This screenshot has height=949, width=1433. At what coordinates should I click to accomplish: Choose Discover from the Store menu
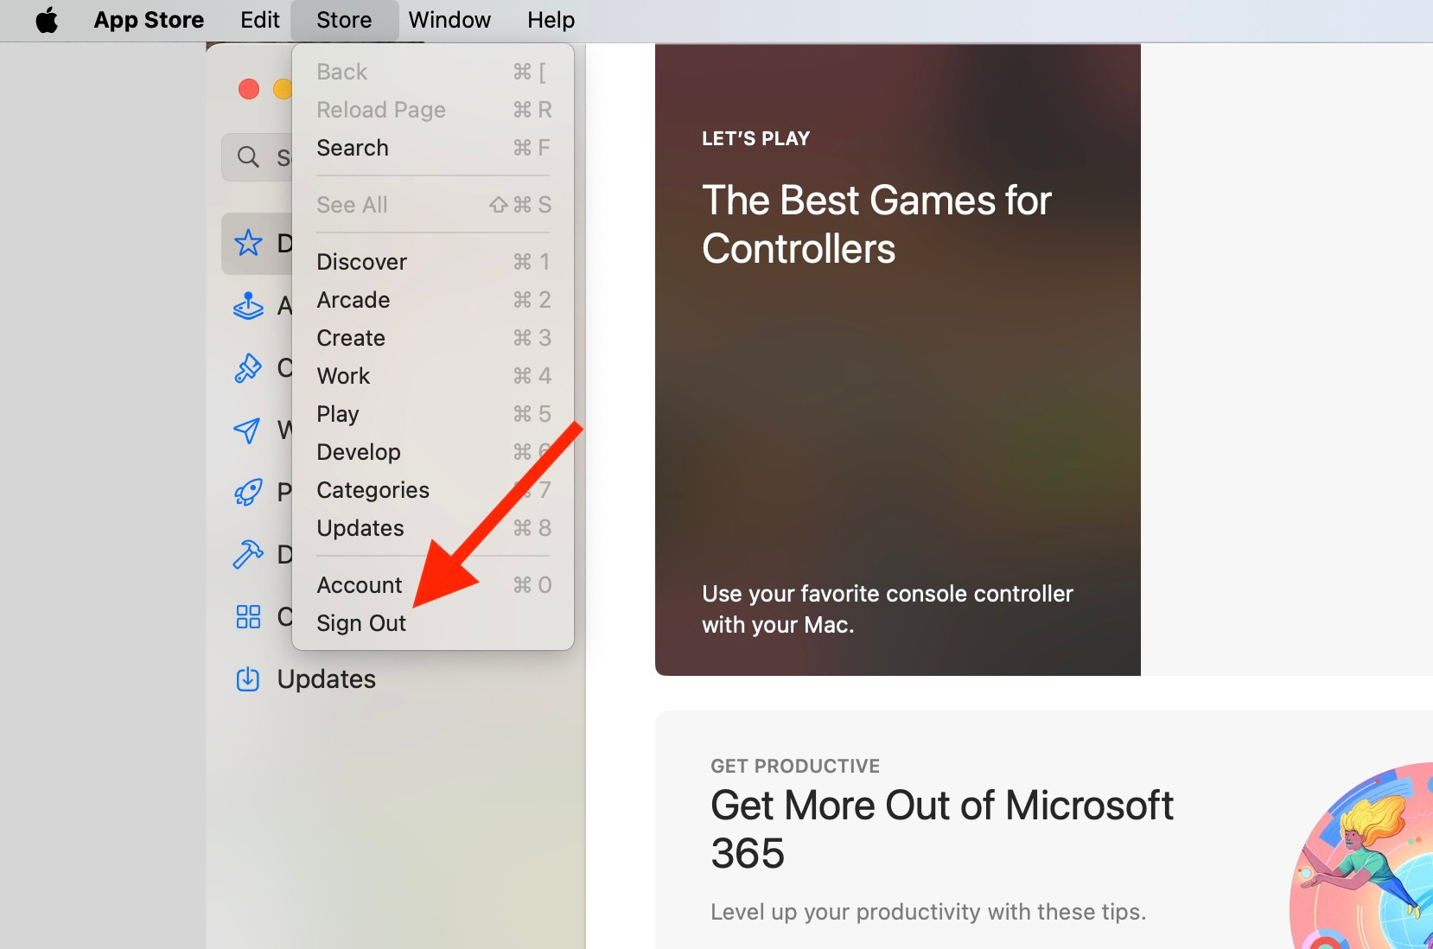pyautogui.click(x=433, y=262)
